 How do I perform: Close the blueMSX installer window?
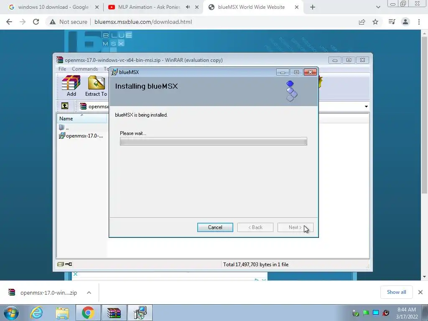pyautogui.click(x=311, y=72)
